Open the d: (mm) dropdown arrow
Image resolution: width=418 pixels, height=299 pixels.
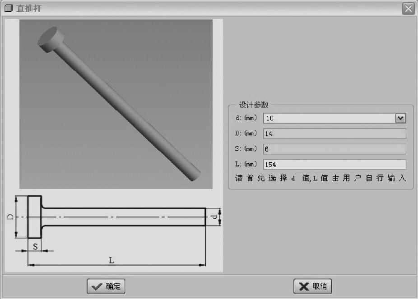point(400,118)
